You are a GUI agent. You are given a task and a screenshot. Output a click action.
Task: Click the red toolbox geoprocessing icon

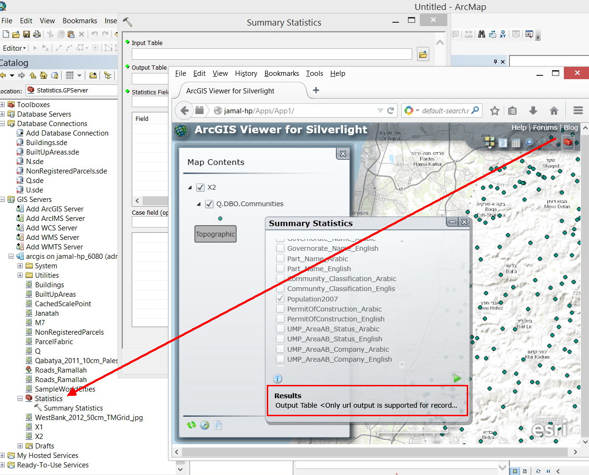coord(568,142)
